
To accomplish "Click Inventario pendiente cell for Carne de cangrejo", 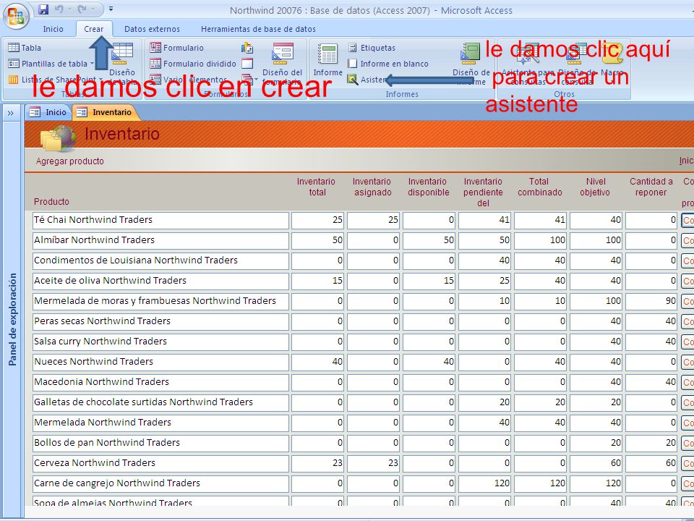I will pyautogui.click(x=484, y=484).
